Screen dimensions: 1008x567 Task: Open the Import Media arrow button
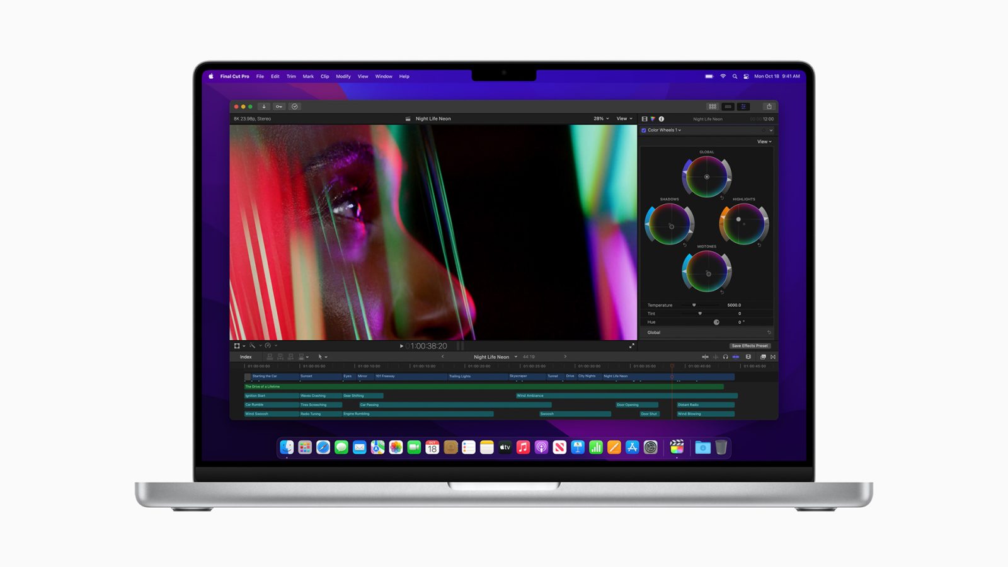[x=264, y=106]
